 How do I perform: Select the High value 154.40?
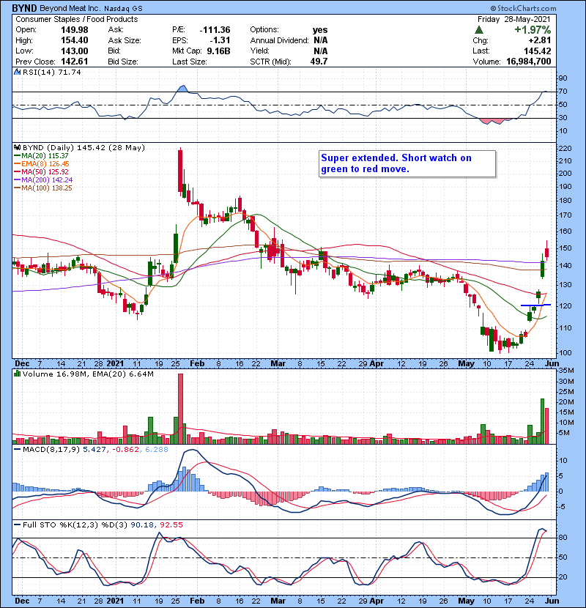(75, 40)
